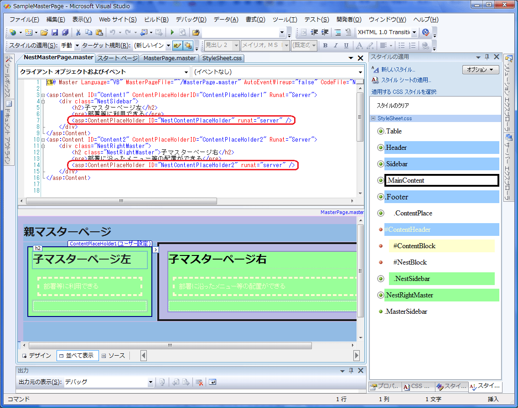Open the Web サイト(S) menu
Image resolution: width=518 pixels, height=408 pixels.
point(118,20)
